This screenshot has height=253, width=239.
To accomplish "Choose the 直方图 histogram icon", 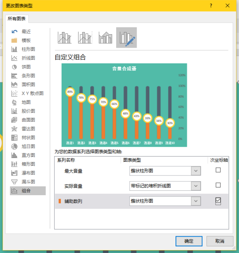I will click(15, 155).
